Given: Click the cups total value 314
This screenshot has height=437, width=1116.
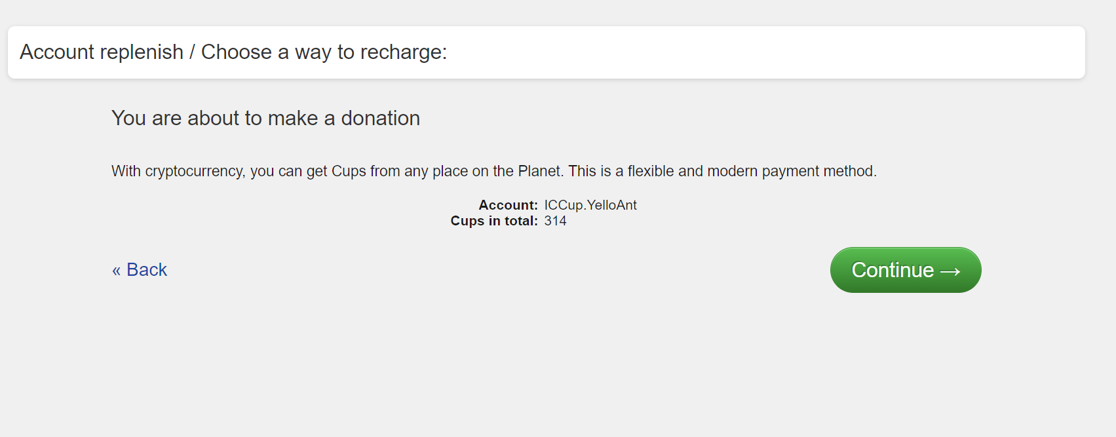Looking at the screenshot, I should [555, 221].
